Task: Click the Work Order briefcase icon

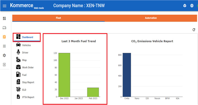Action: [x=18, y=67]
